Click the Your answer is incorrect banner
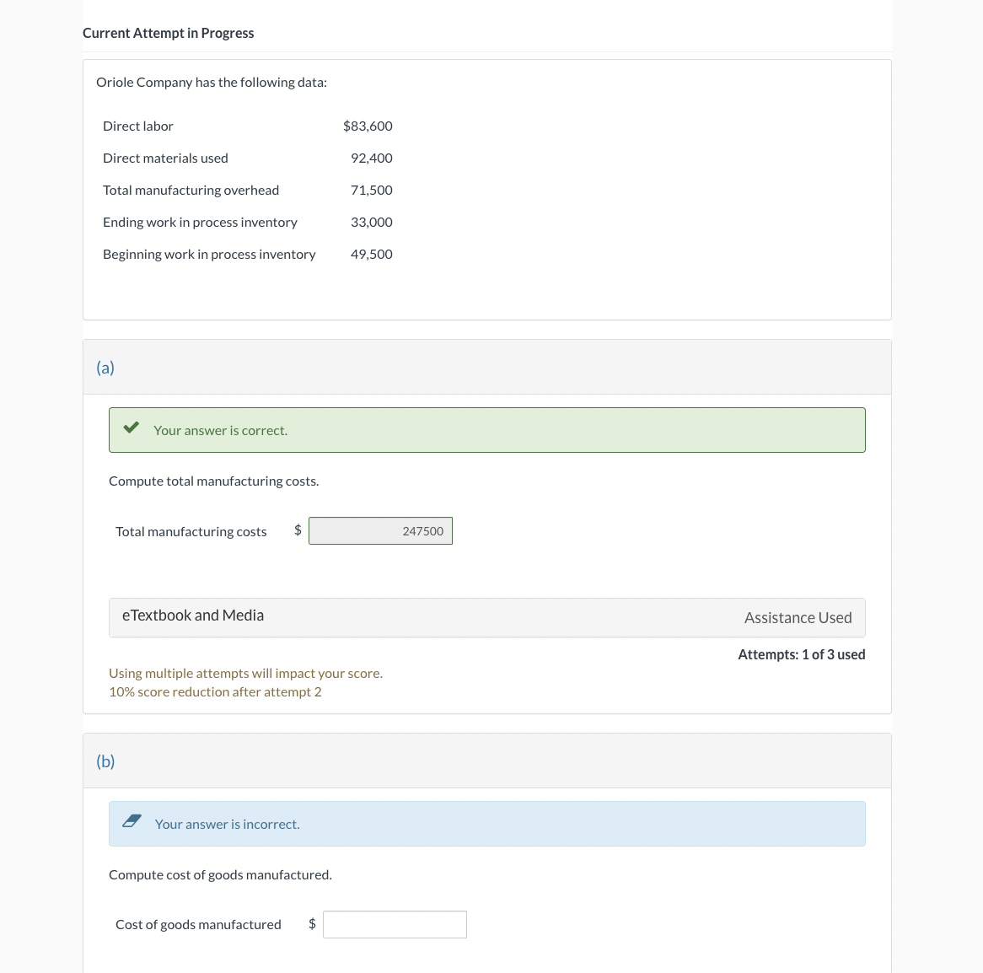 (x=487, y=824)
